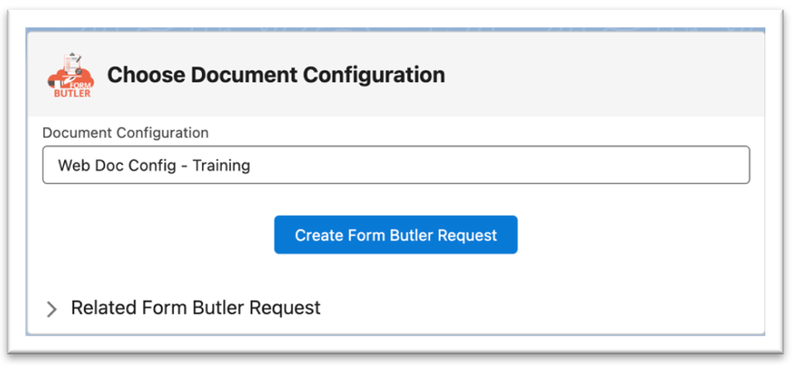Open the Document Configuration combo box
The height and width of the screenshot is (365, 794).
coord(396,165)
